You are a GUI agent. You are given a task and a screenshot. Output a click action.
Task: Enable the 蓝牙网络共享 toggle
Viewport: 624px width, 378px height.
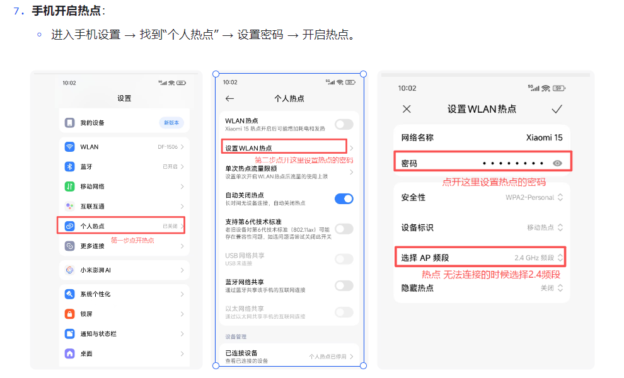pyautogui.click(x=344, y=285)
